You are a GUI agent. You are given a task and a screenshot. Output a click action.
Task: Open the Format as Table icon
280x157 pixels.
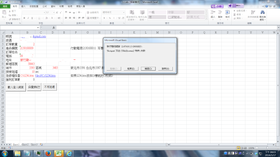pyautogui.click(x=142, y=13)
